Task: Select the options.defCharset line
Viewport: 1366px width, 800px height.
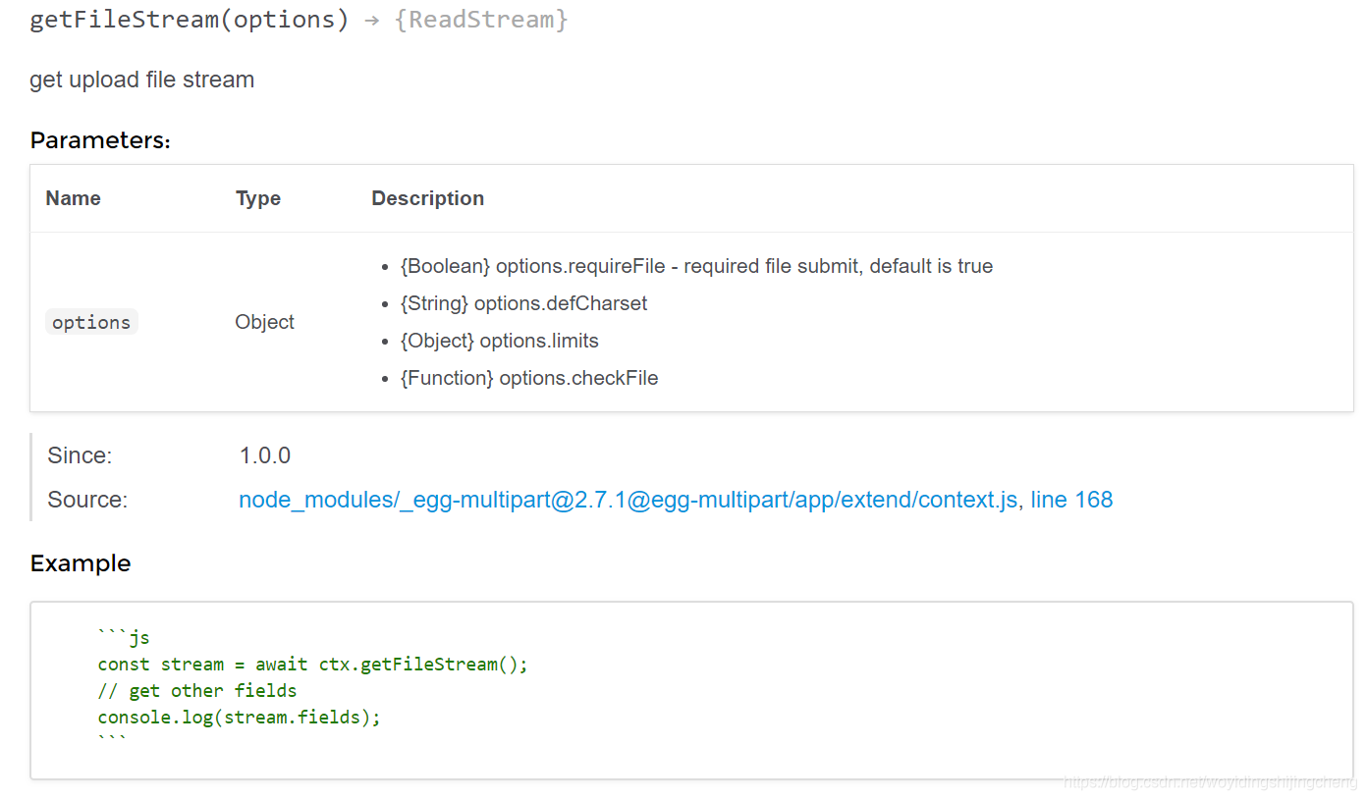Action: tap(523, 303)
